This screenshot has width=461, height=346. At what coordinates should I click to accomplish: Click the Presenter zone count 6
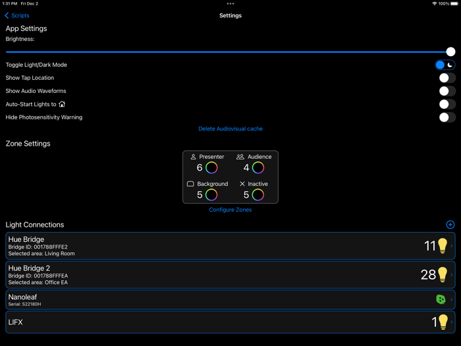point(200,167)
